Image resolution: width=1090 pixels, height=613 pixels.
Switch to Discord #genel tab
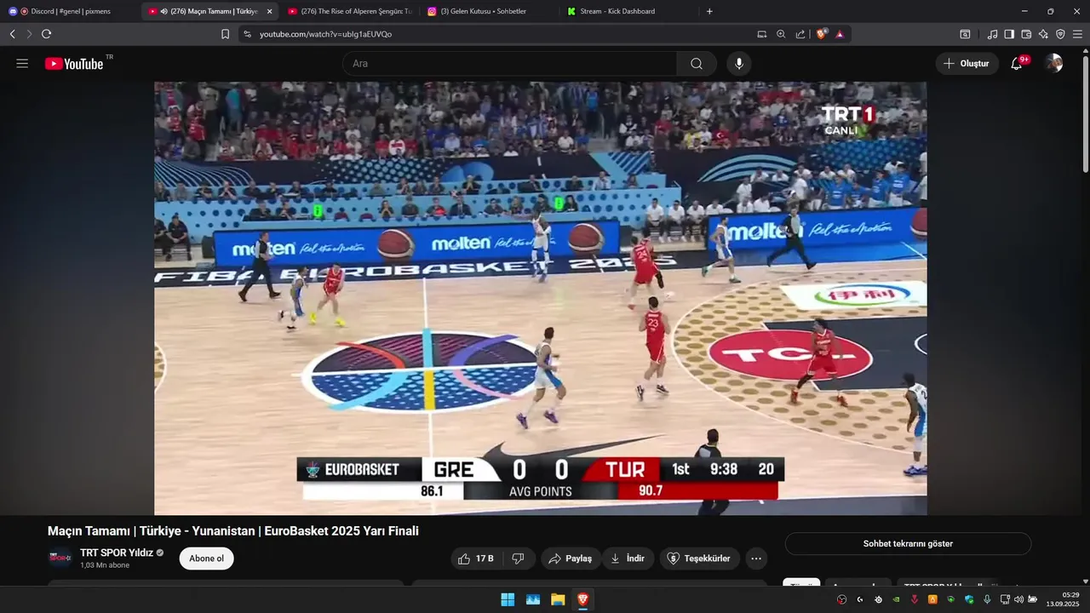pyautogui.click(x=70, y=11)
